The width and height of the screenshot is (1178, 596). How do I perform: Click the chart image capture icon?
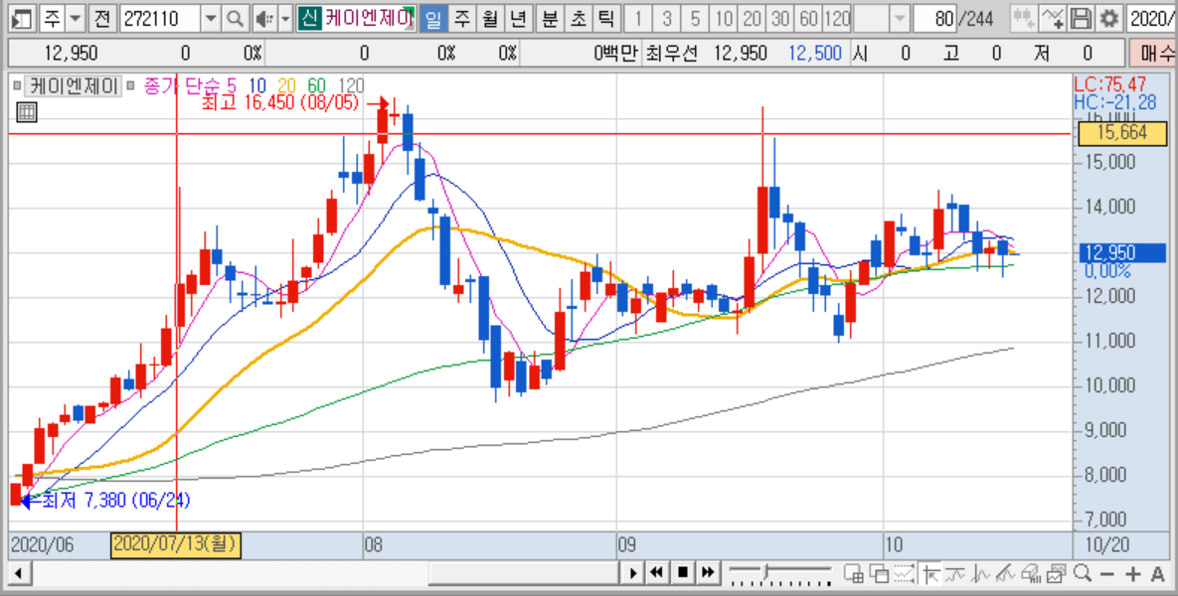(x=1057, y=574)
